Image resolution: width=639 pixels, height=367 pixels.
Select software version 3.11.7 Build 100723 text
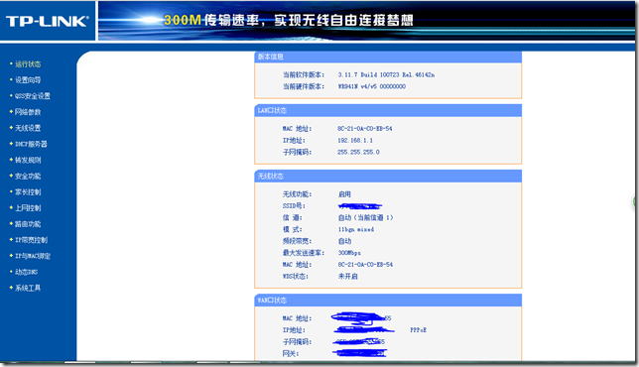coord(386,74)
